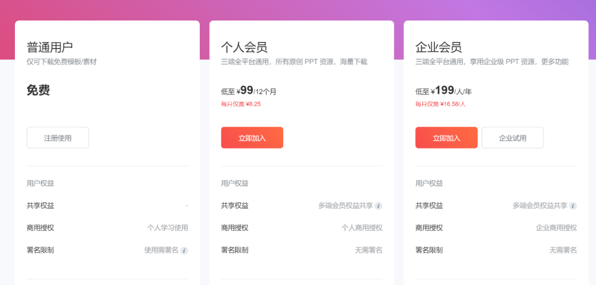Click 每月仅需 ¥8.25 red text
Image resolution: width=596 pixels, height=285 pixels.
tap(241, 104)
